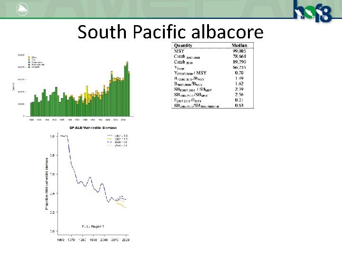Click the "Fiji LL Region 1" chart annotation
This screenshot has height=256, width=342.
tap(93, 227)
